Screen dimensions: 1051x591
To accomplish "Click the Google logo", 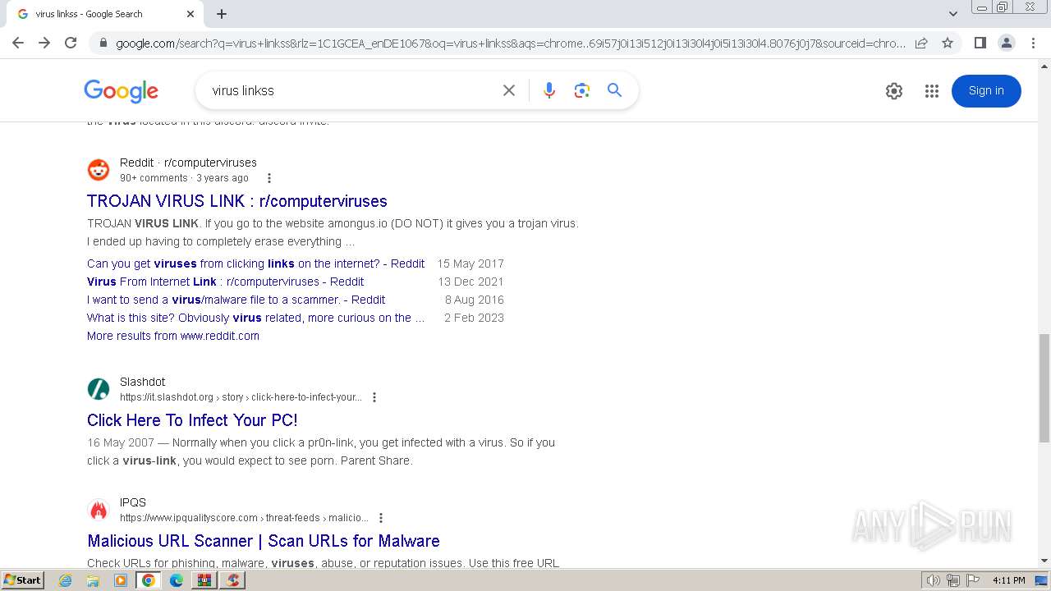I will tap(121, 91).
